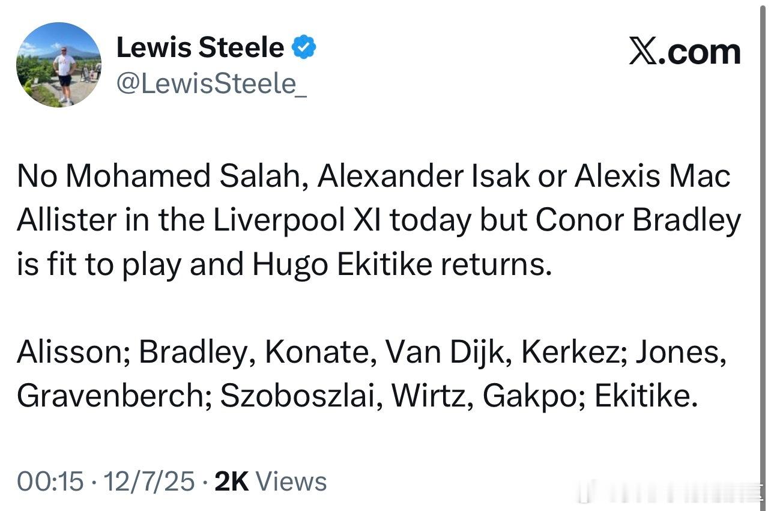Click the blue verified checkmark badge
The height and width of the screenshot is (511, 771).
[304, 48]
